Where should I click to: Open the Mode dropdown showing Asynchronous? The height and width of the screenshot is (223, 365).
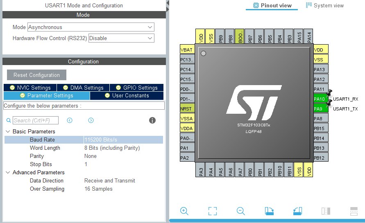point(91,27)
